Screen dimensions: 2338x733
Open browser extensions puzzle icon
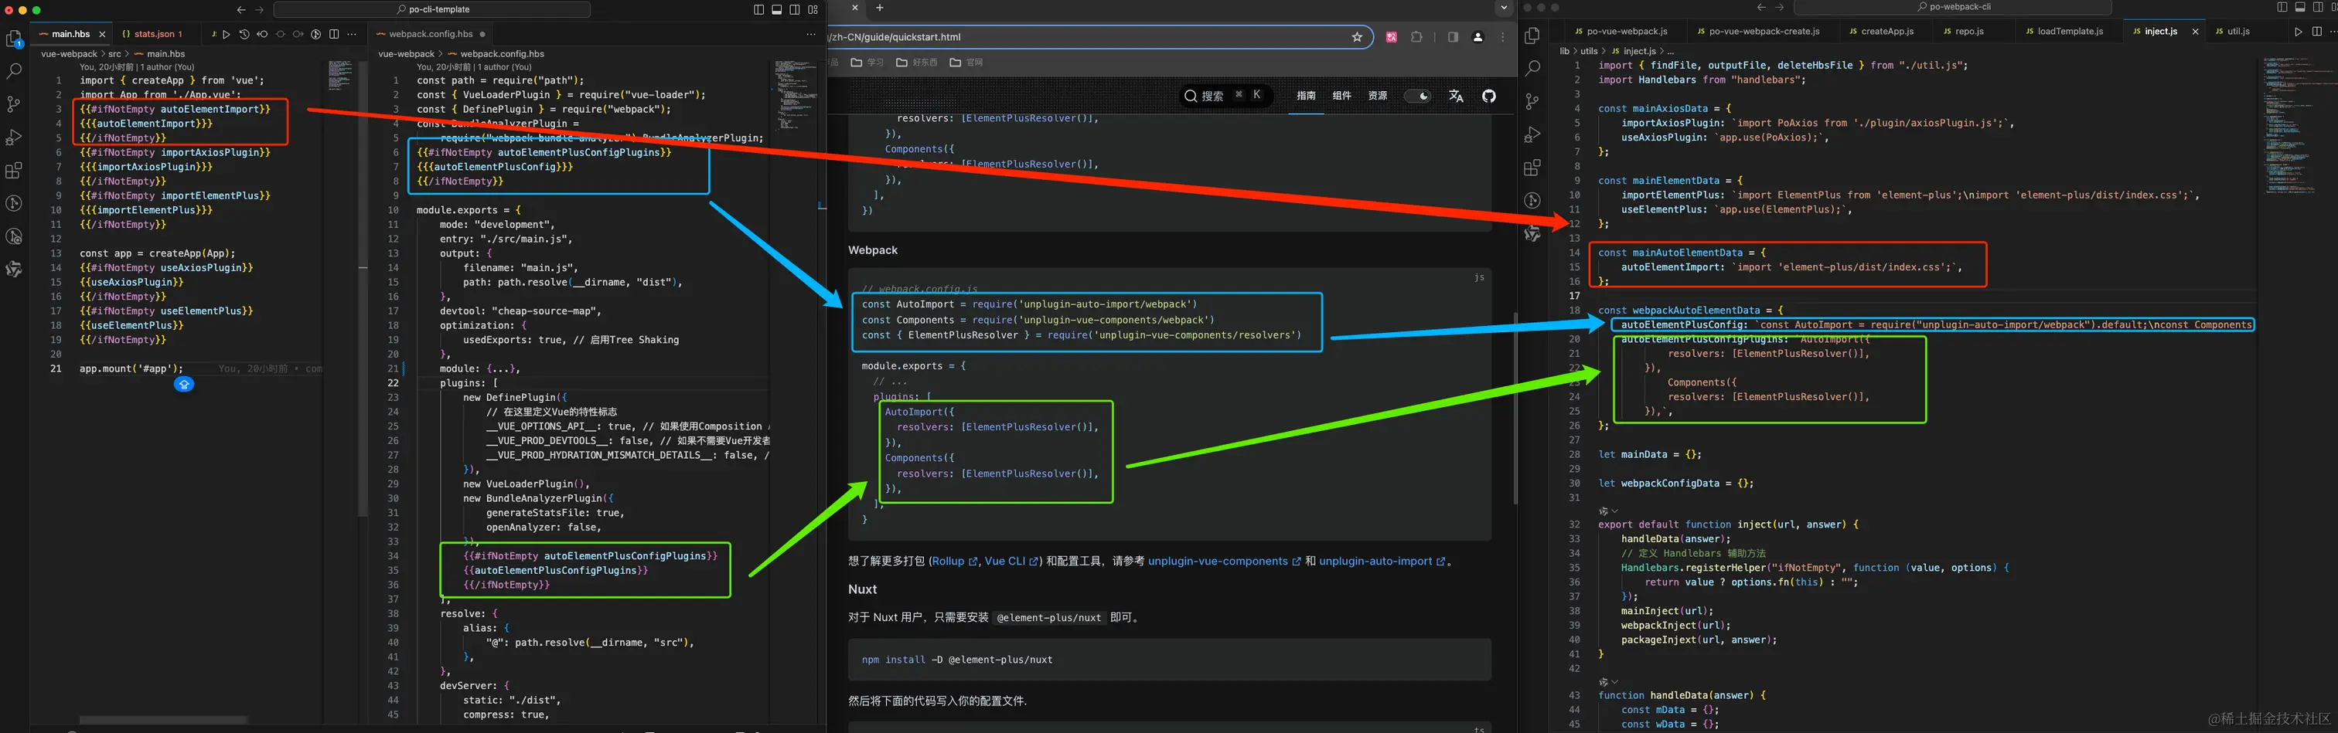[1416, 37]
